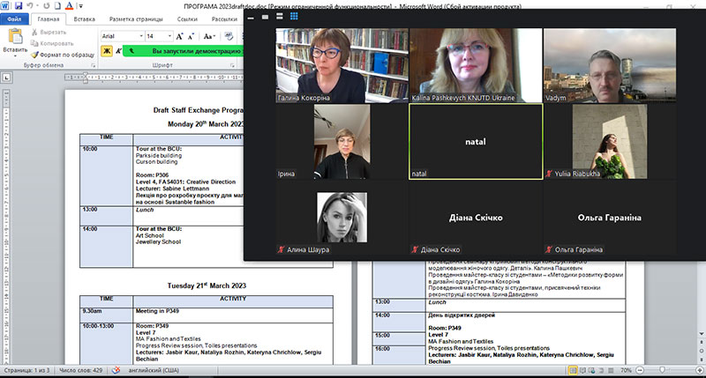This screenshot has width=706, height=378.
Task: Open the Рассылки ribbon tab
Action: click(x=224, y=19)
